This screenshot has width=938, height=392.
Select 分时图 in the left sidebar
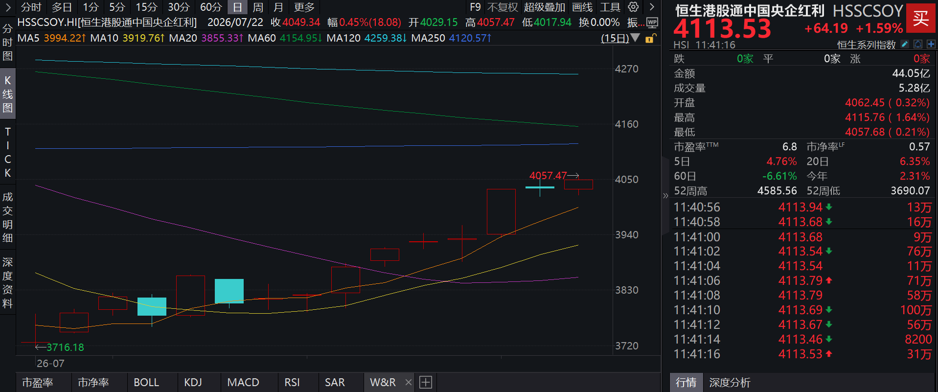tap(7, 42)
